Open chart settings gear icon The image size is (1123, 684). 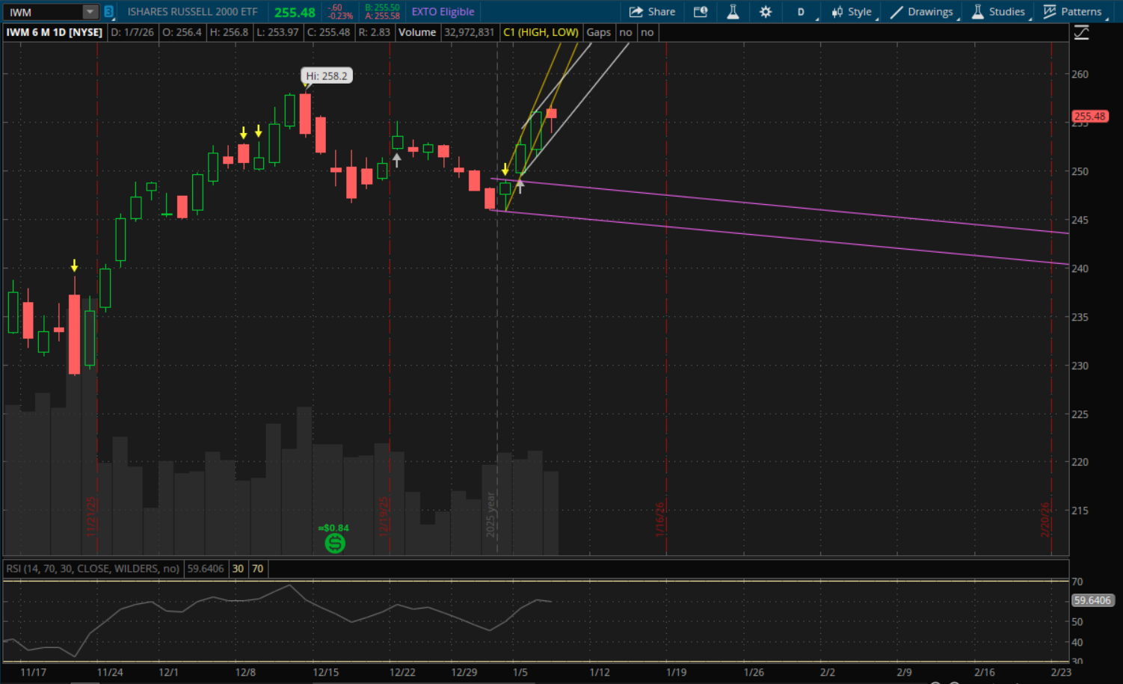pyautogui.click(x=766, y=12)
